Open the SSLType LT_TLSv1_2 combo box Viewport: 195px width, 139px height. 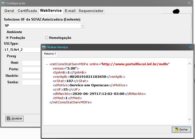click(22, 50)
